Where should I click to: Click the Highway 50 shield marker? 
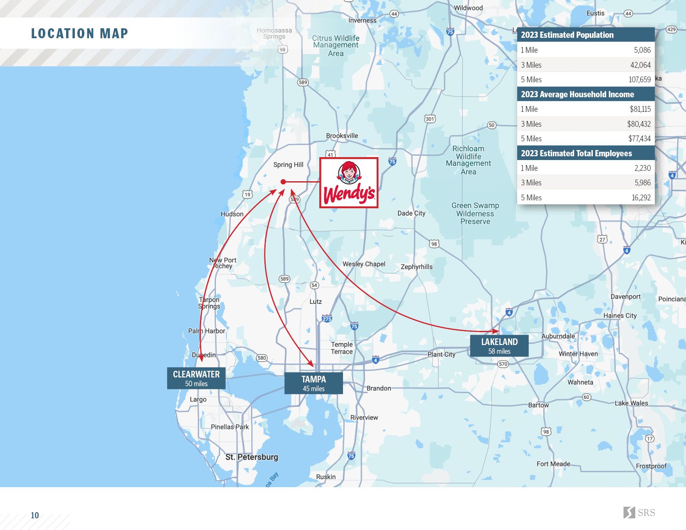[491, 125]
